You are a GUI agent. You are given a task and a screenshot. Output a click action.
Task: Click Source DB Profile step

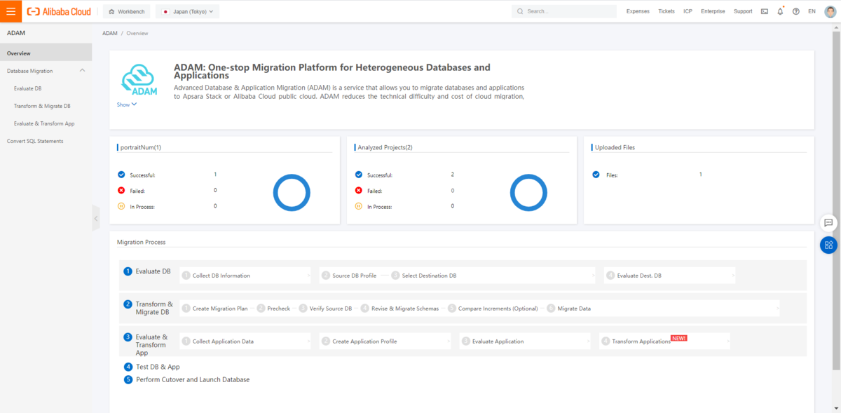(354, 276)
